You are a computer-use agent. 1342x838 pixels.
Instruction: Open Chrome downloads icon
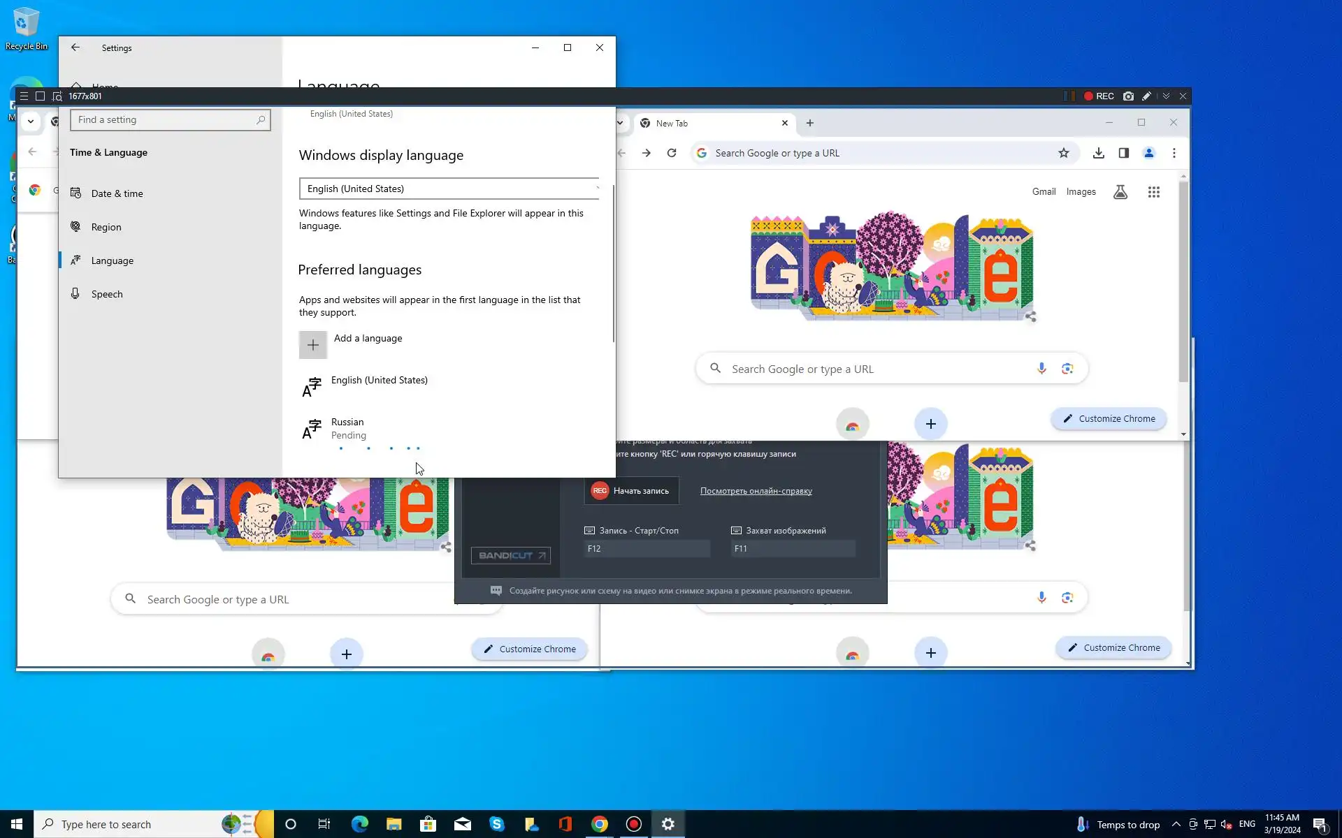click(1098, 153)
